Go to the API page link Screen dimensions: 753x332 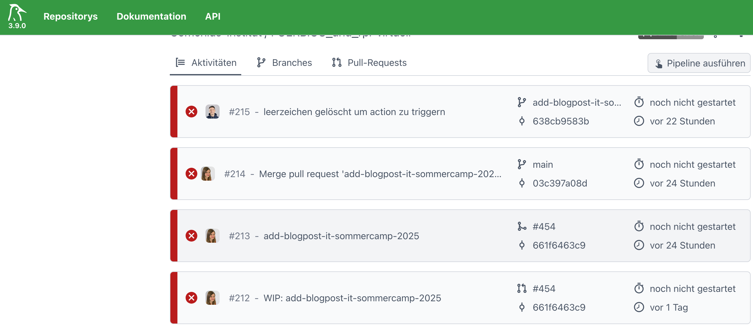pyautogui.click(x=213, y=16)
